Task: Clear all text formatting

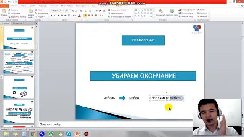Action: click(81, 11)
